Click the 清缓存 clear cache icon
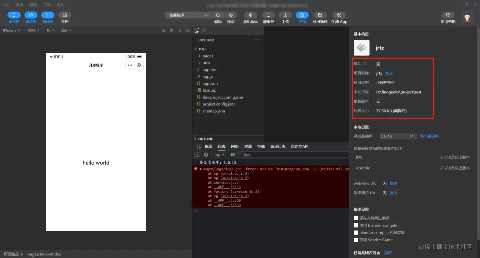480x258 pixels. [268, 15]
